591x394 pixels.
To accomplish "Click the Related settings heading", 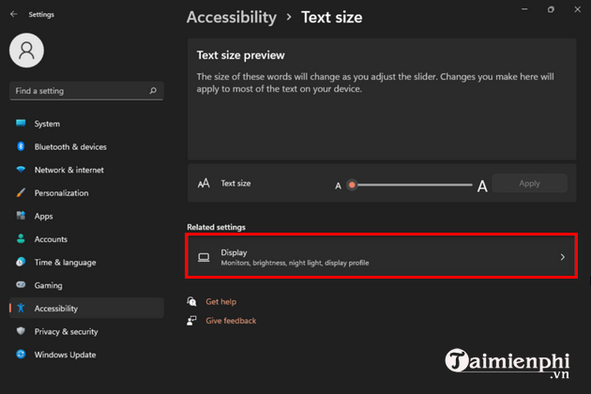I will (216, 227).
